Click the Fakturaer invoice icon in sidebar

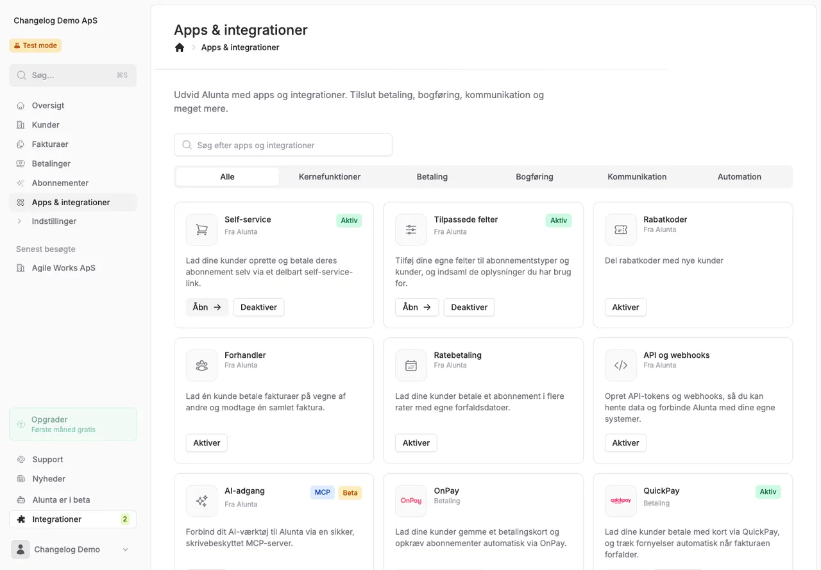(21, 144)
